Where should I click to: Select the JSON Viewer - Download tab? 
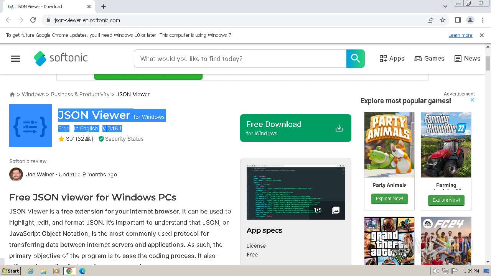(49, 7)
